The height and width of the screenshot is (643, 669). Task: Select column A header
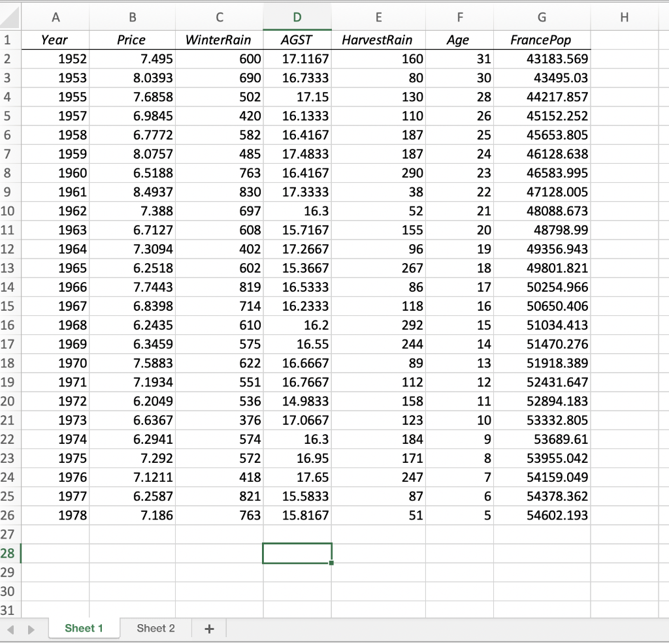tap(56, 18)
